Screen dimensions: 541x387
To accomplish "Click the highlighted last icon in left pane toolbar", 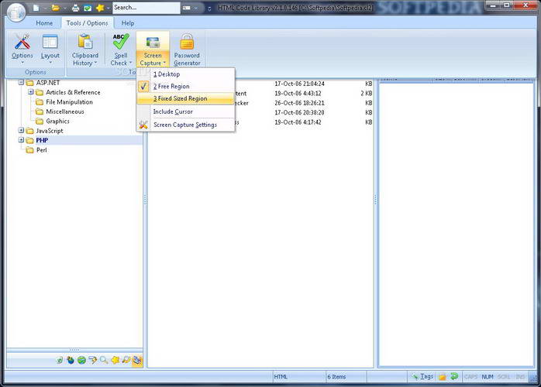I will click(x=137, y=360).
